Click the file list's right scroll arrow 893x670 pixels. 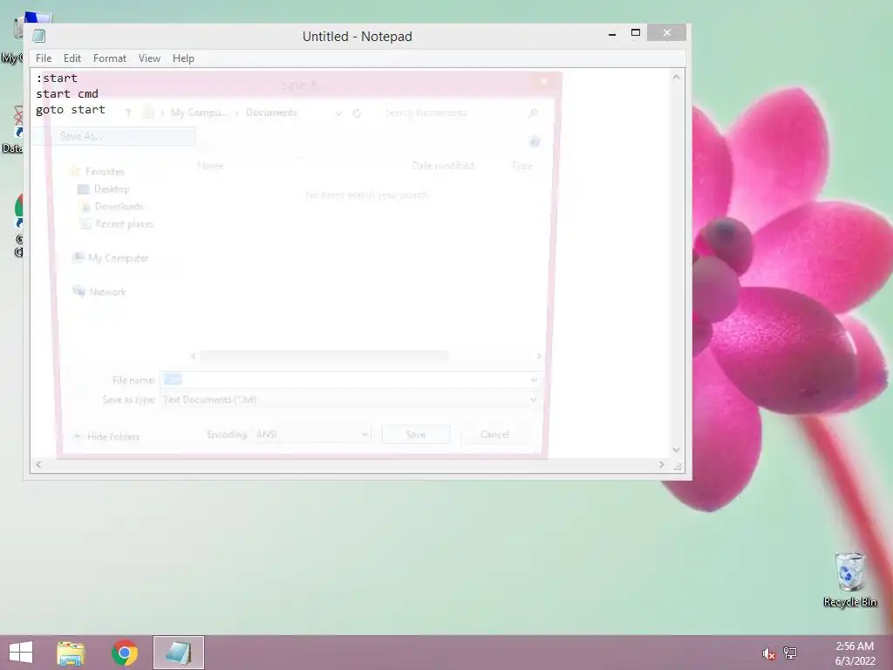(539, 356)
